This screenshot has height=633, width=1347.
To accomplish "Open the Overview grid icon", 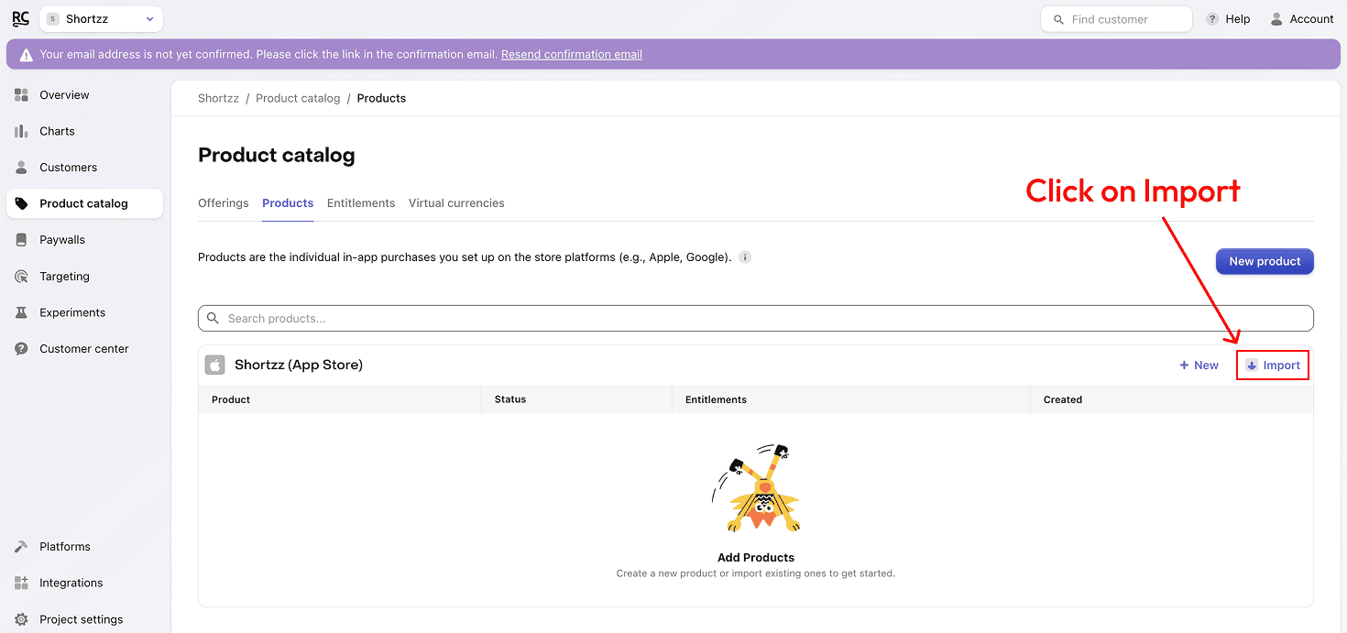I will click(x=21, y=95).
